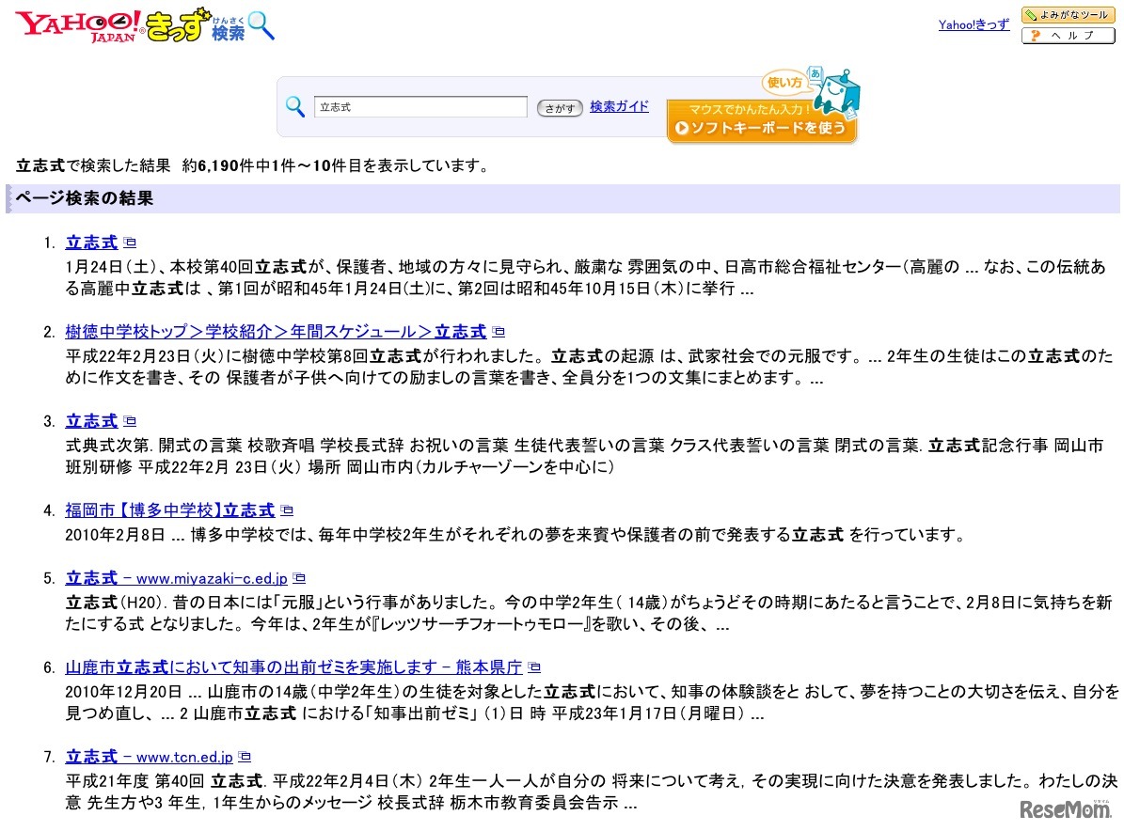Click inside the search field containing 立志式
Screen dimensions: 1124x831
[x=419, y=106]
